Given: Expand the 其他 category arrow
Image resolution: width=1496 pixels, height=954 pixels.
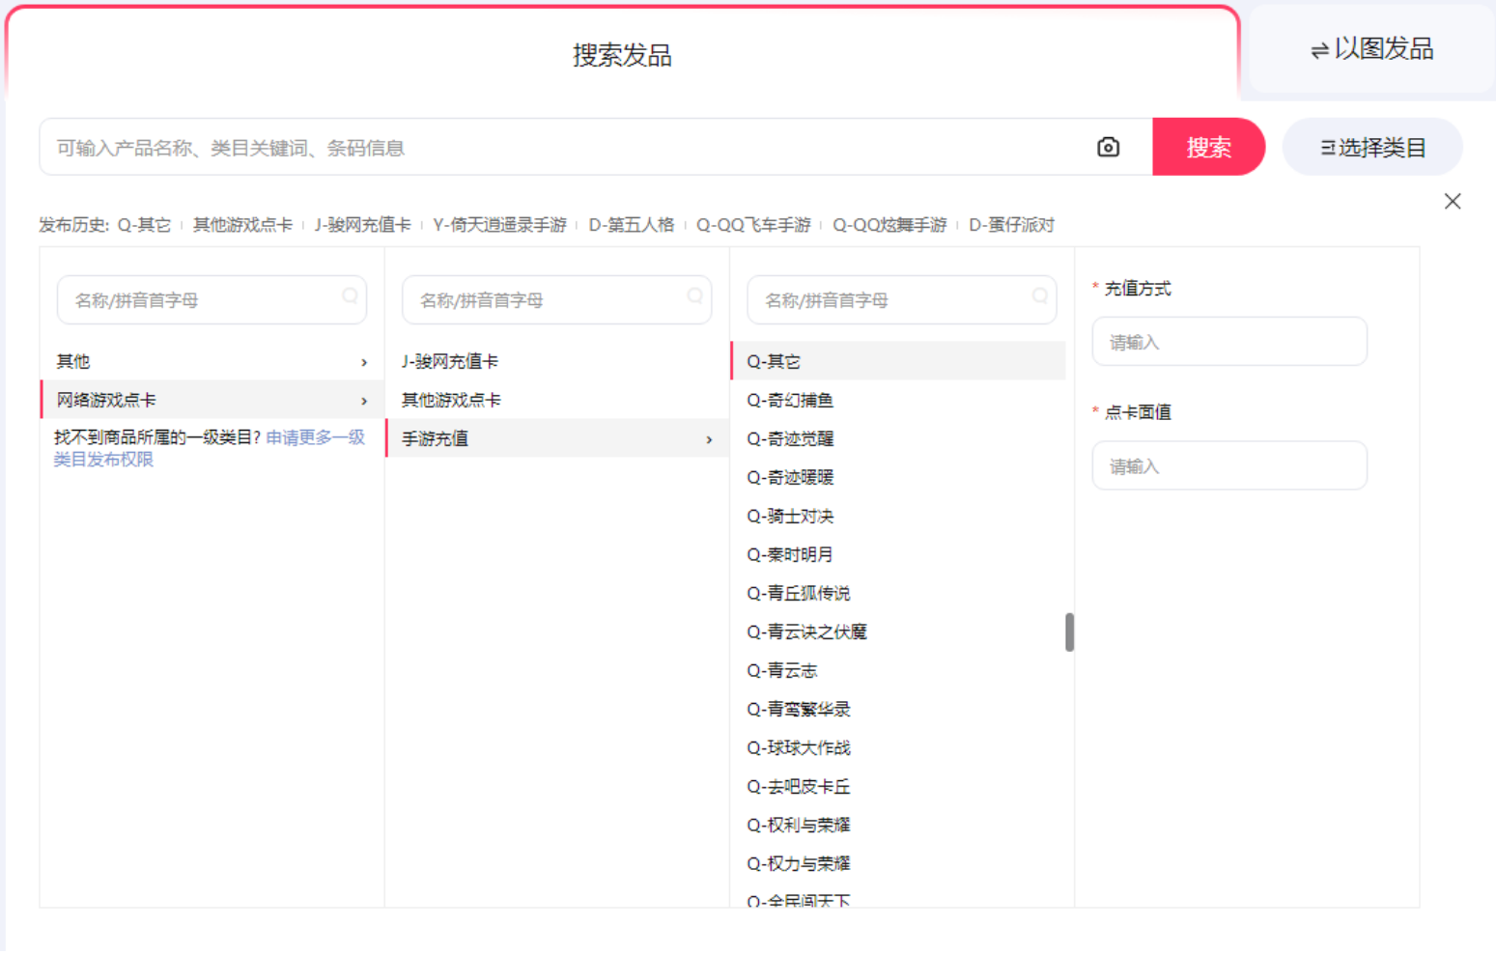Looking at the screenshot, I should (364, 362).
